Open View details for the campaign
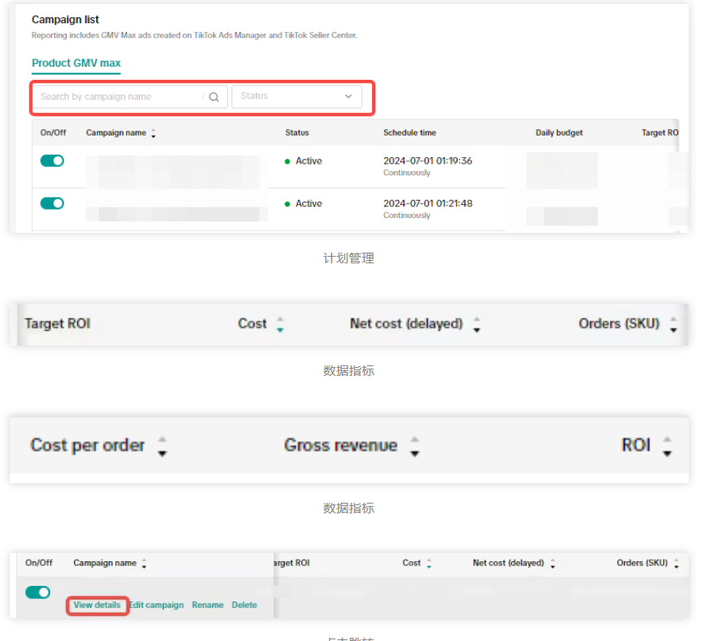 click(x=97, y=605)
